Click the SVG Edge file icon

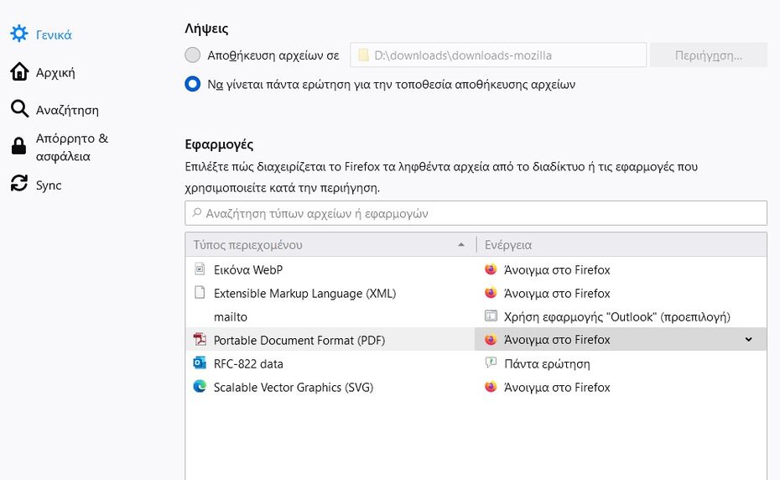pyautogui.click(x=200, y=387)
